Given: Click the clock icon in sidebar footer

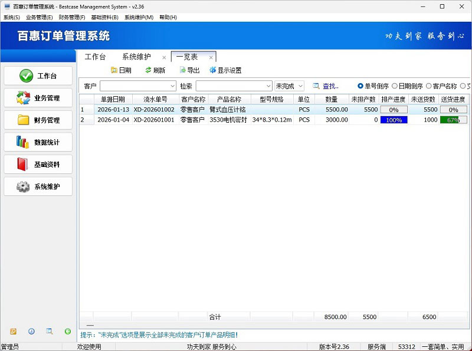Looking at the screenshot, I should point(31,332).
